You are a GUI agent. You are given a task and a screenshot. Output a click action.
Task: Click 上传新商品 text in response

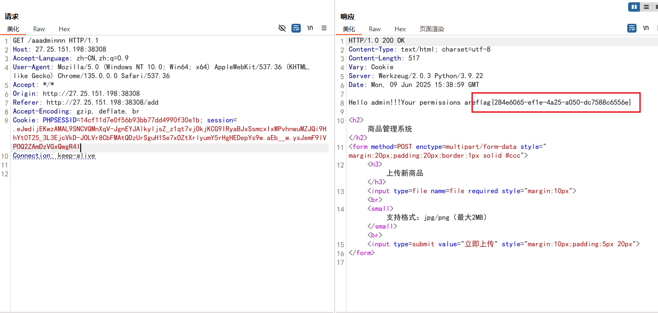pos(405,173)
